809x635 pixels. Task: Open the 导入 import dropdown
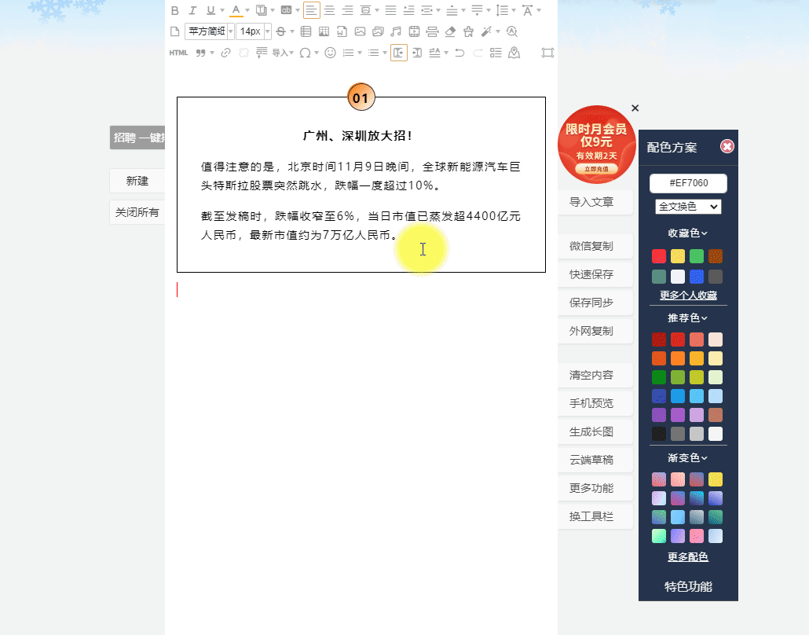coord(283,53)
